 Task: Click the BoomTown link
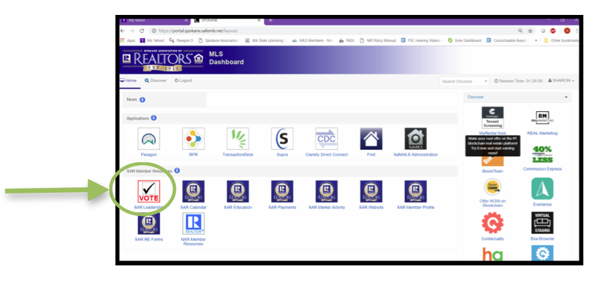tap(492, 171)
